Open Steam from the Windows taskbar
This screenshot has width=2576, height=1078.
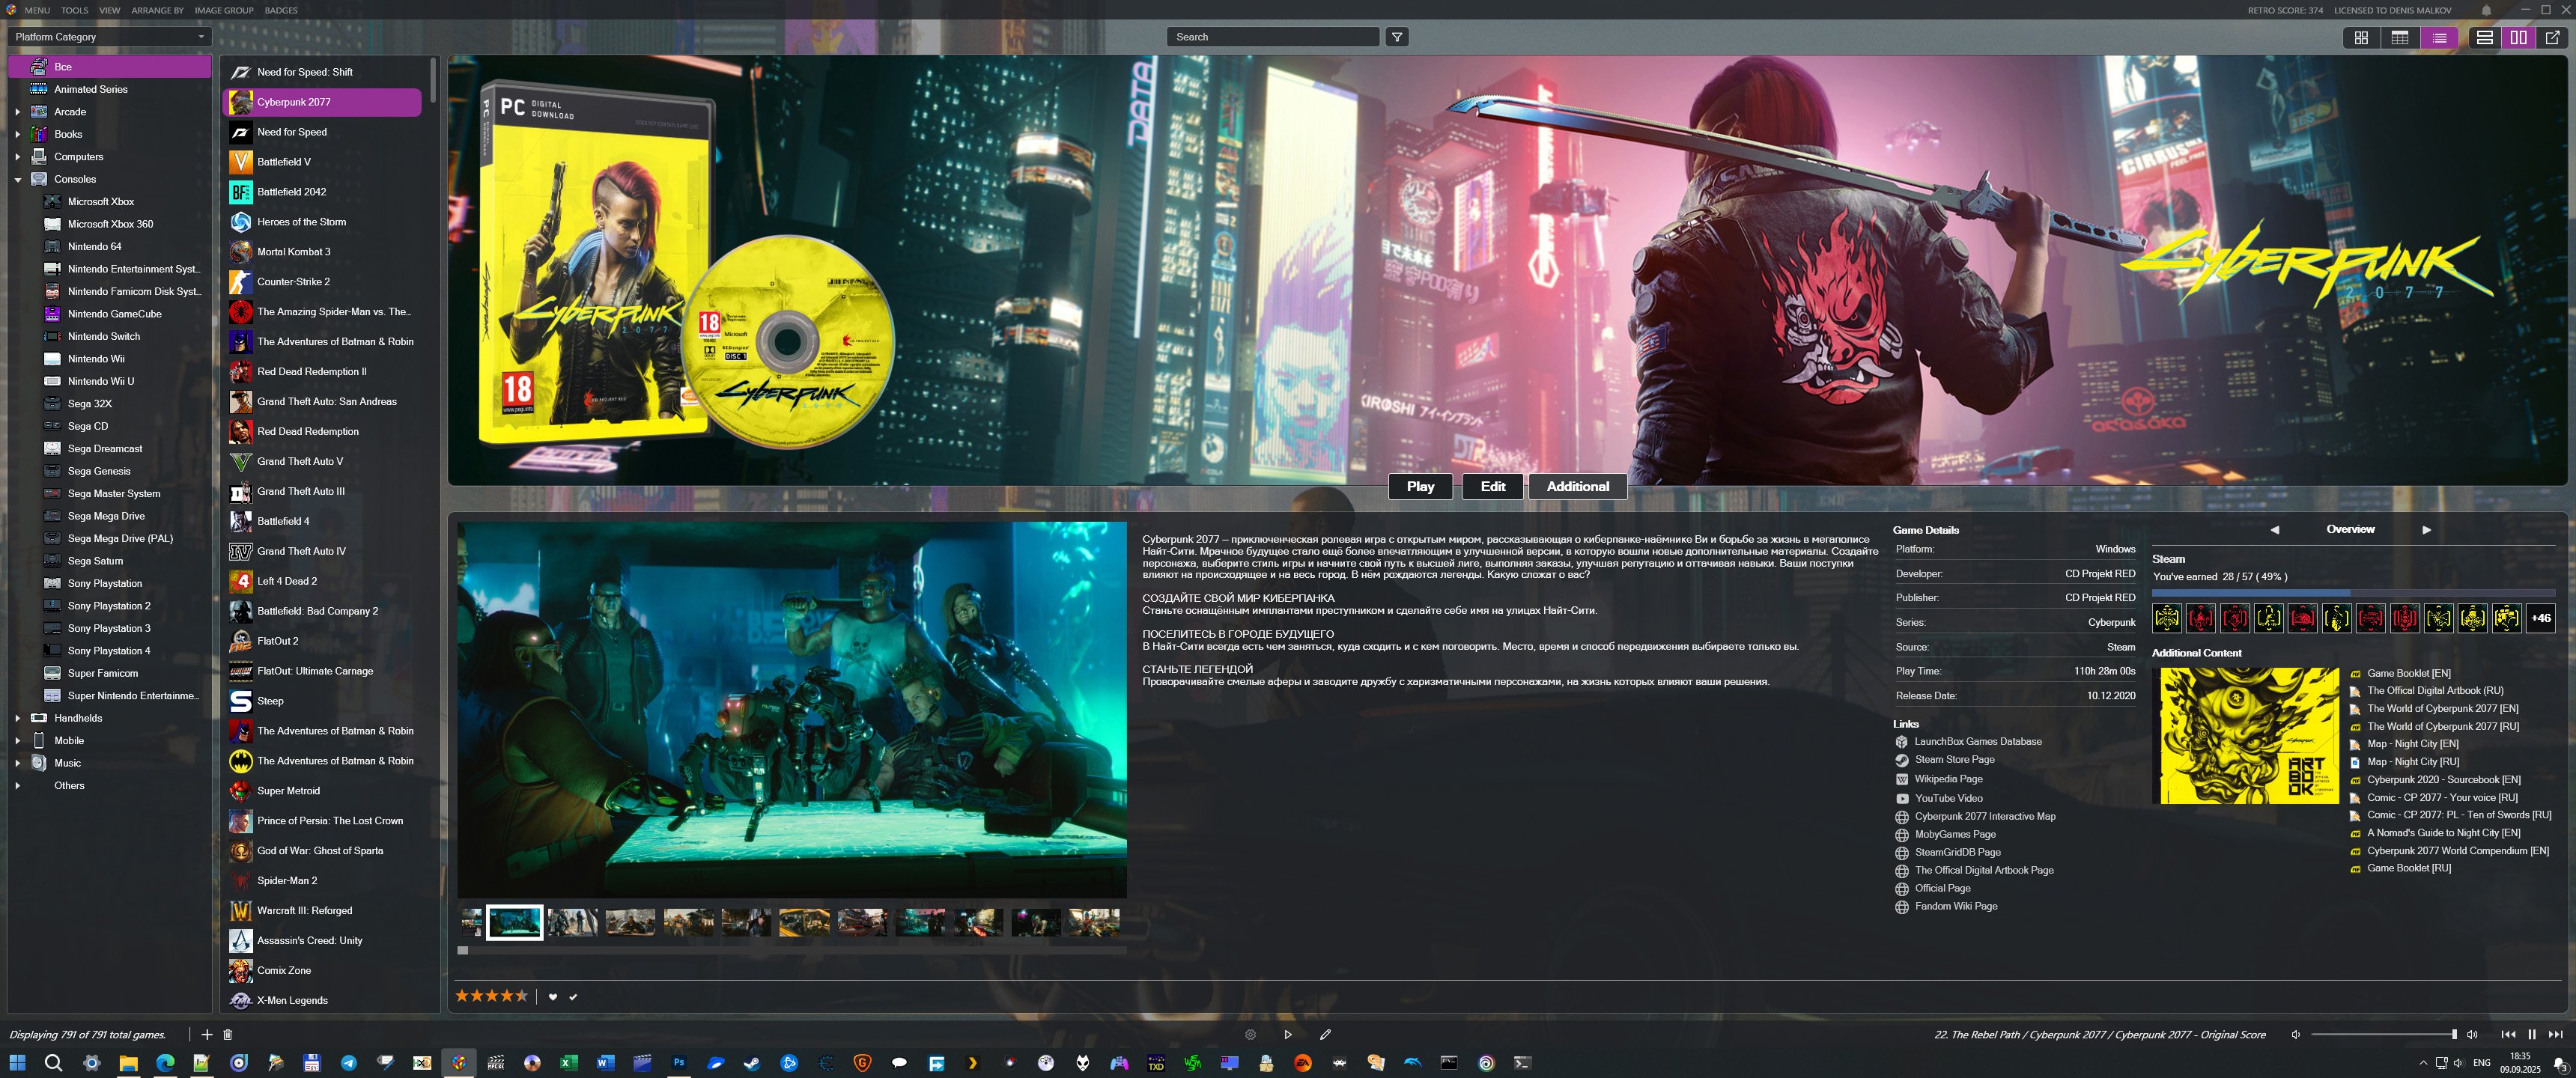[752, 1063]
